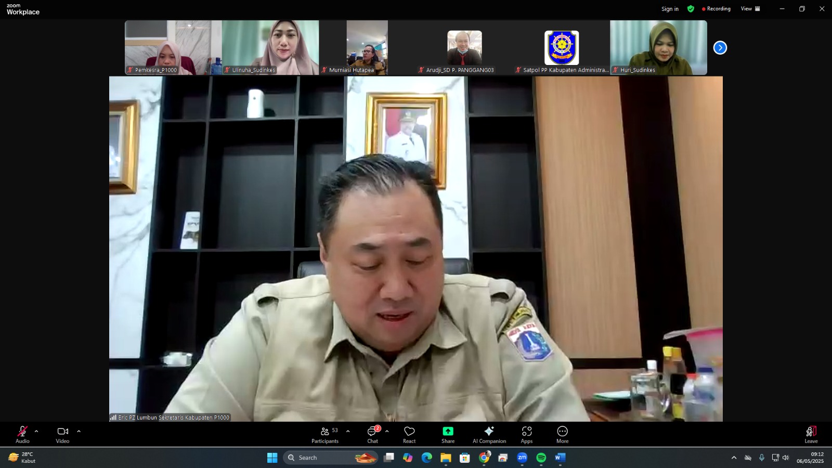Image resolution: width=832 pixels, height=468 pixels.
Task: Open the Chat panel
Action: point(372,435)
